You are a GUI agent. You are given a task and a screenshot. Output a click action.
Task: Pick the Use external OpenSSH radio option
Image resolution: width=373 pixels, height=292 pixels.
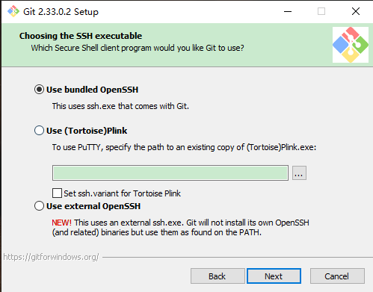(x=39, y=206)
